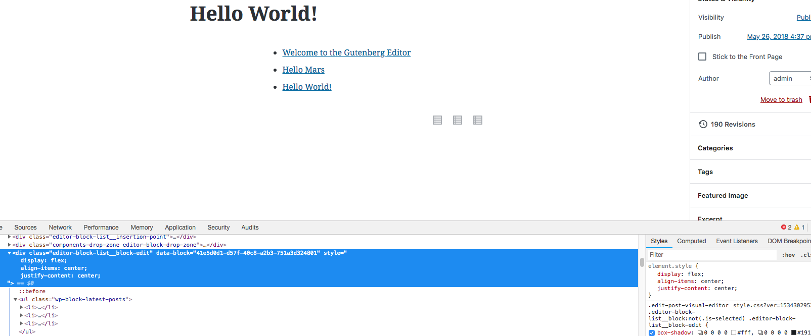This screenshot has width=811, height=336.
Task: Click the element.style selector text
Action: pyautogui.click(x=670, y=266)
